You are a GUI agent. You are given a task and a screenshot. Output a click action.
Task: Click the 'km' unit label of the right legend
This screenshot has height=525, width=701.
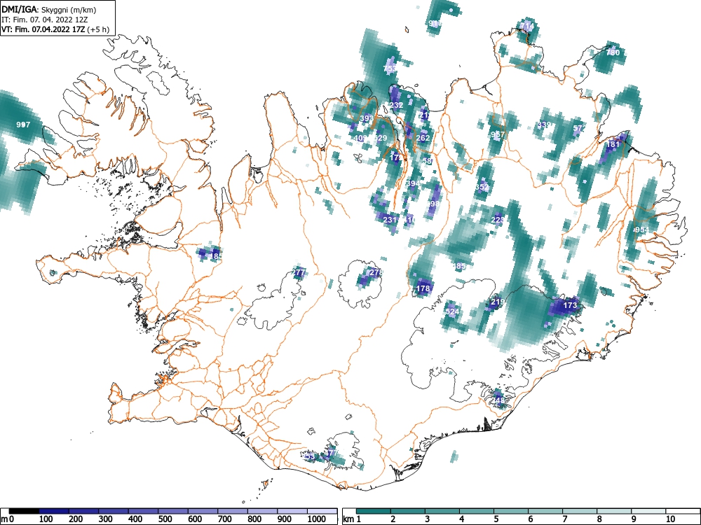tap(348, 519)
